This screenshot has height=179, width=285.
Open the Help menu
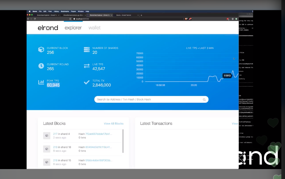pyautogui.click(x=87, y=11)
